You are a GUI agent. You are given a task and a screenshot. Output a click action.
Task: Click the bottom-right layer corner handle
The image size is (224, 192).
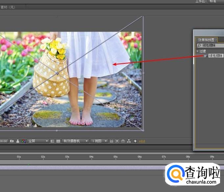click(143, 131)
